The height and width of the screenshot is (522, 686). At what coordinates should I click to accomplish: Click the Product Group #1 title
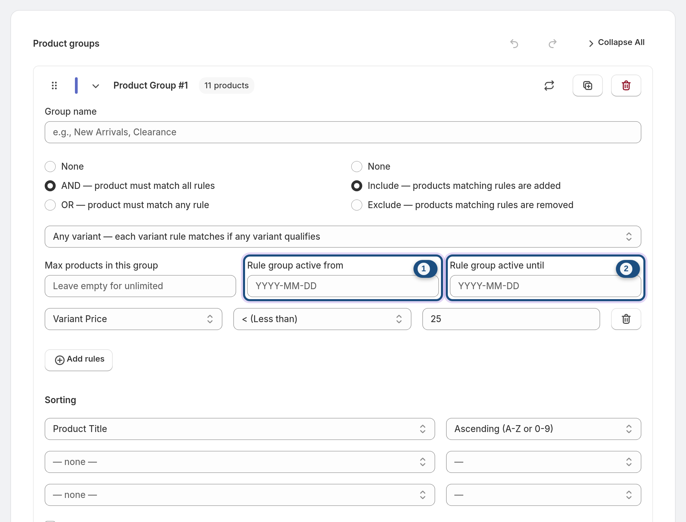point(151,86)
